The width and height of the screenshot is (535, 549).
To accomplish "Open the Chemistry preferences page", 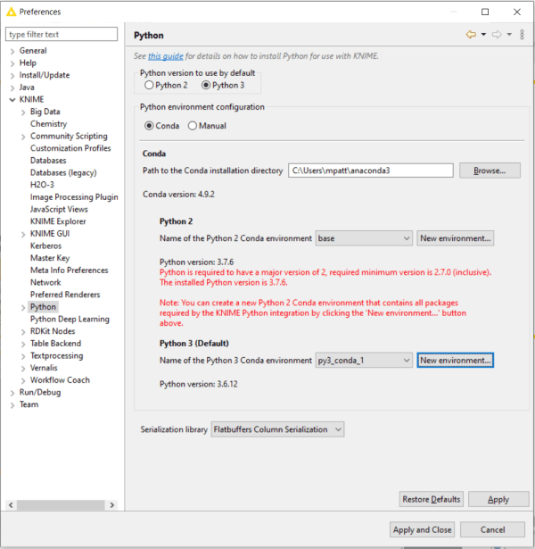I will click(x=49, y=124).
